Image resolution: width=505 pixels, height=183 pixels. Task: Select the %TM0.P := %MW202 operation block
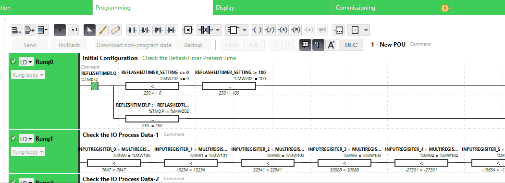[x=152, y=119]
